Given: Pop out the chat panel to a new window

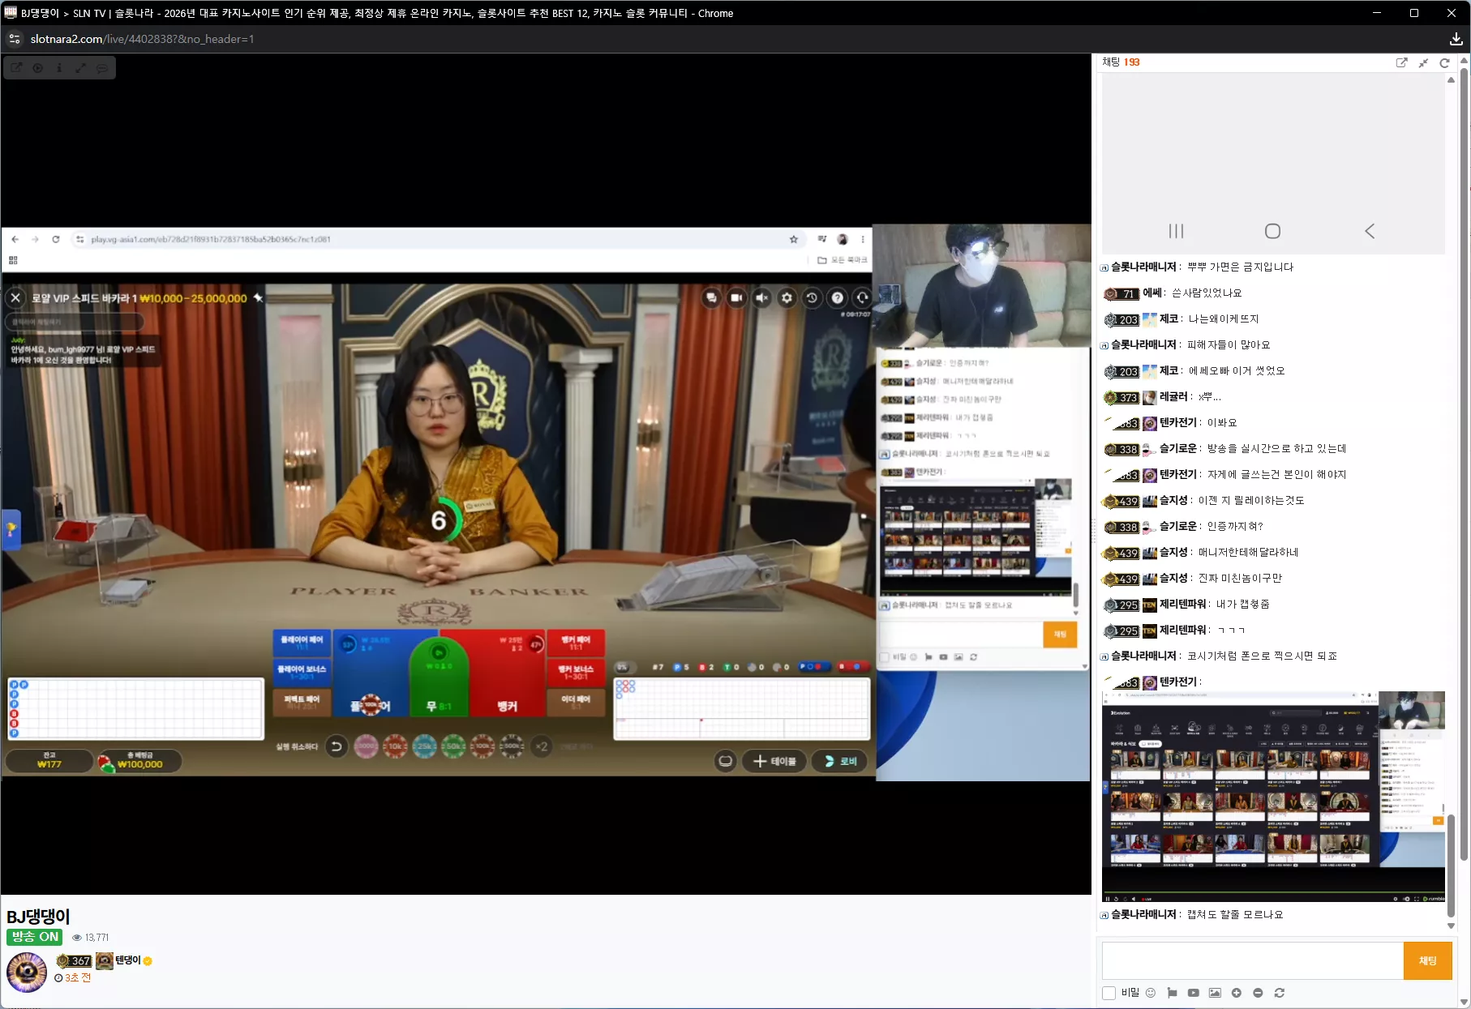Looking at the screenshot, I should pyautogui.click(x=1401, y=62).
